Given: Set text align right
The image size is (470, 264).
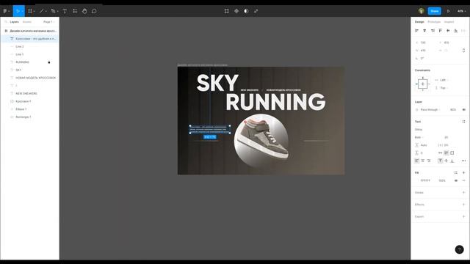Looking at the screenshot, I should [x=429, y=161].
